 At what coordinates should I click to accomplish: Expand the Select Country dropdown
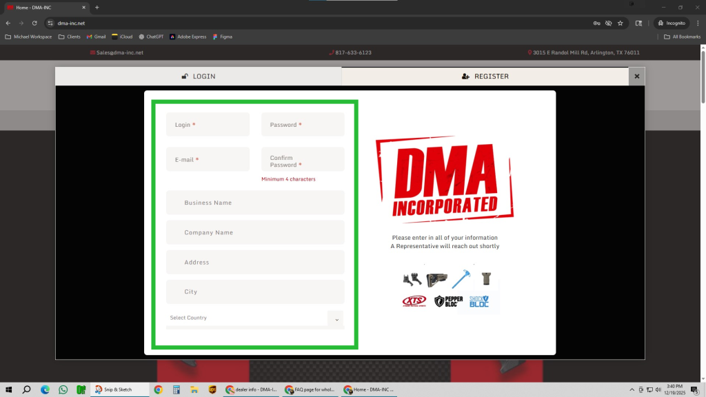point(336,319)
